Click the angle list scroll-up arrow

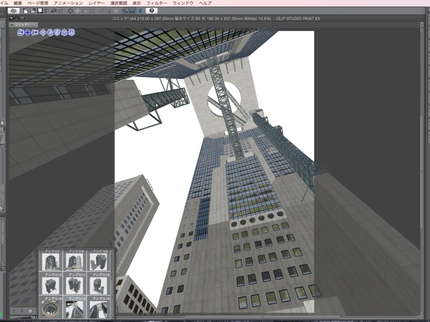[x=112, y=252]
